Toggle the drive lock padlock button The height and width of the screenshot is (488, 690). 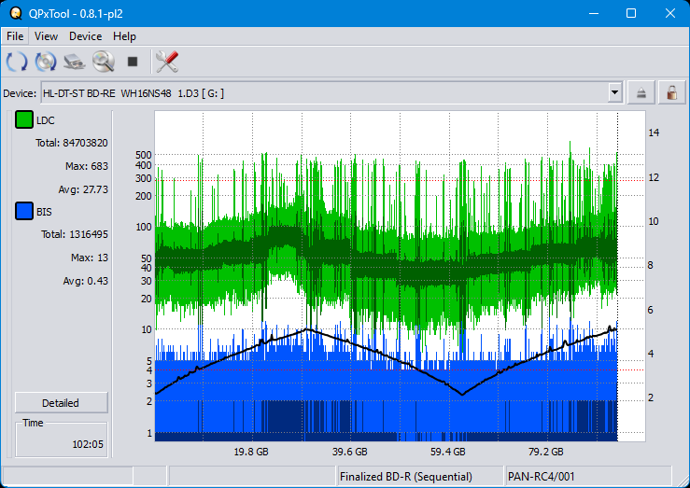pos(671,92)
